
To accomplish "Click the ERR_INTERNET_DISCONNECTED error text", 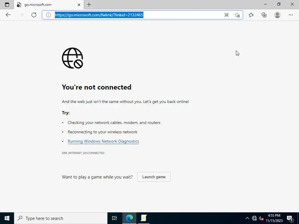I will pos(83,153).
